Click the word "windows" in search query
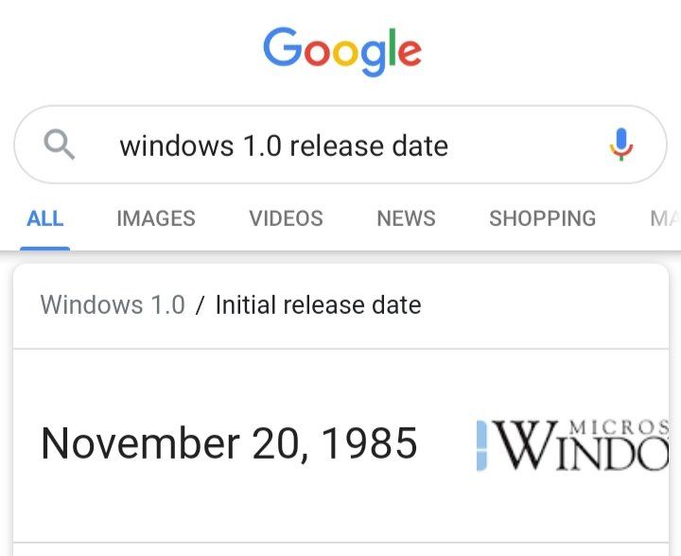 (176, 146)
